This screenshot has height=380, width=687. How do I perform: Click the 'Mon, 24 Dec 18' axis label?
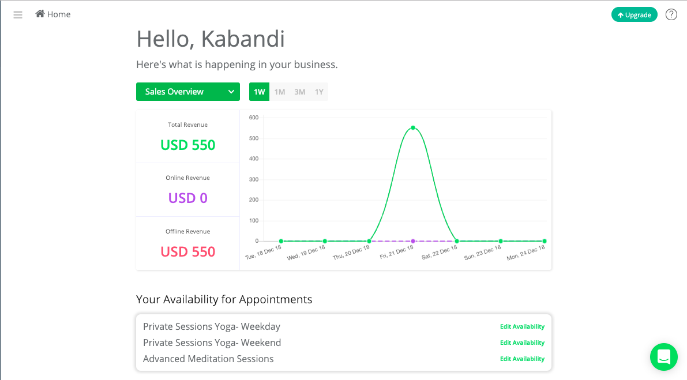(x=525, y=253)
